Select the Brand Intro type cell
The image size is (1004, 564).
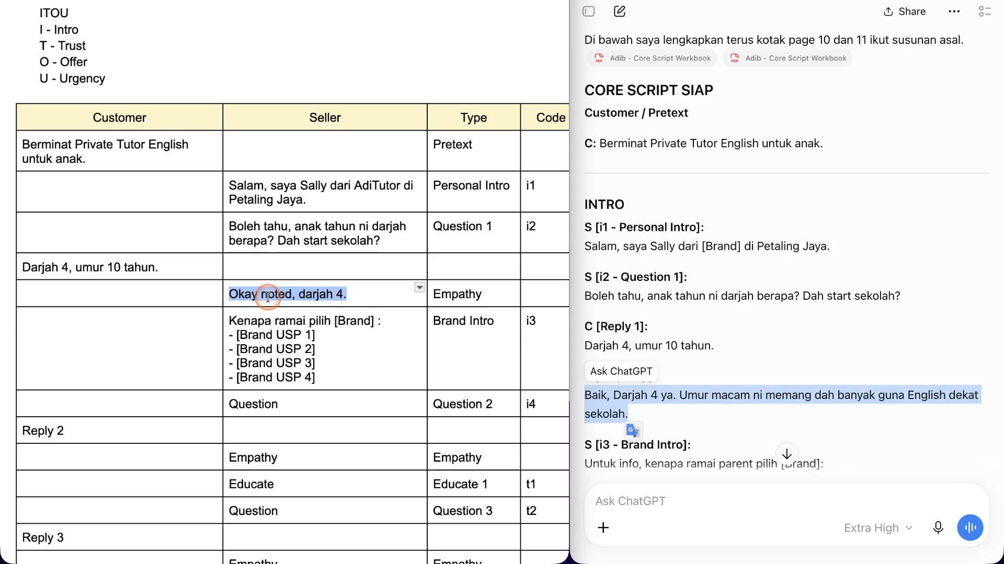coord(474,348)
